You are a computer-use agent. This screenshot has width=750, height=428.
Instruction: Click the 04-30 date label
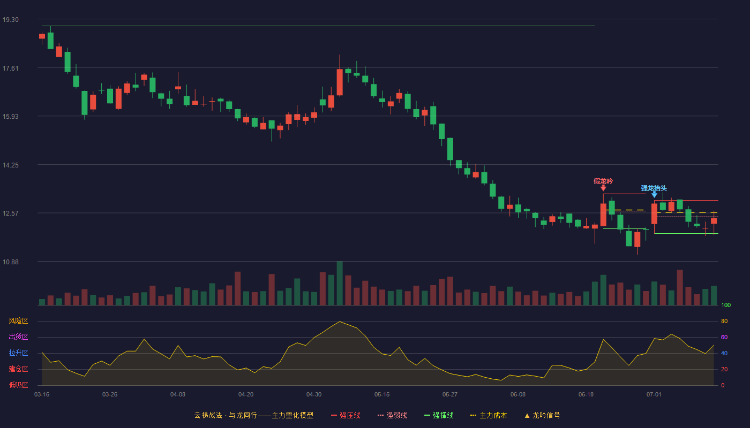tap(314, 394)
